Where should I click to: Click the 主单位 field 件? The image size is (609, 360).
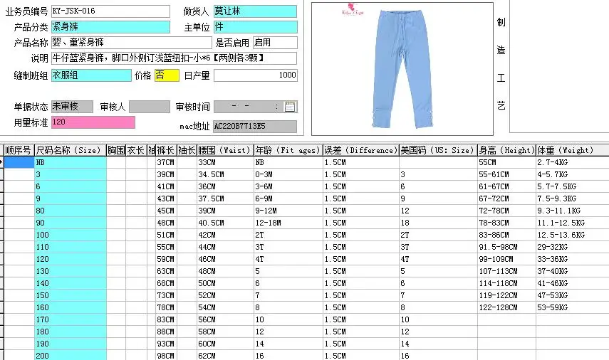pyautogui.click(x=255, y=27)
